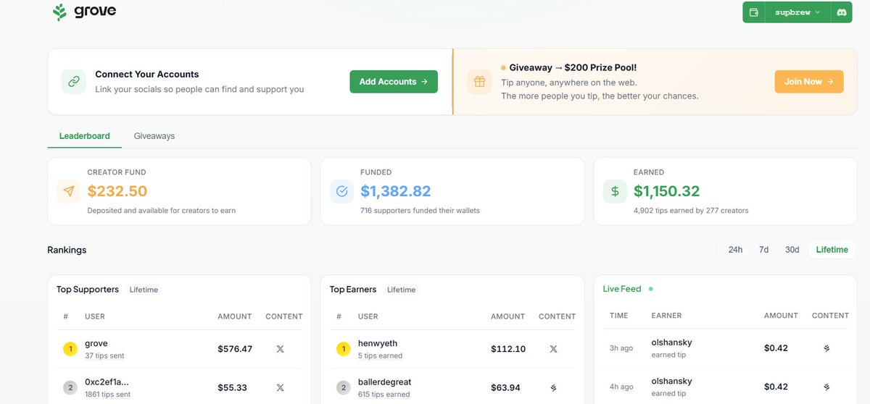Open the grove supporter profile
The height and width of the screenshot is (404, 870).
click(x=96, y=343)
